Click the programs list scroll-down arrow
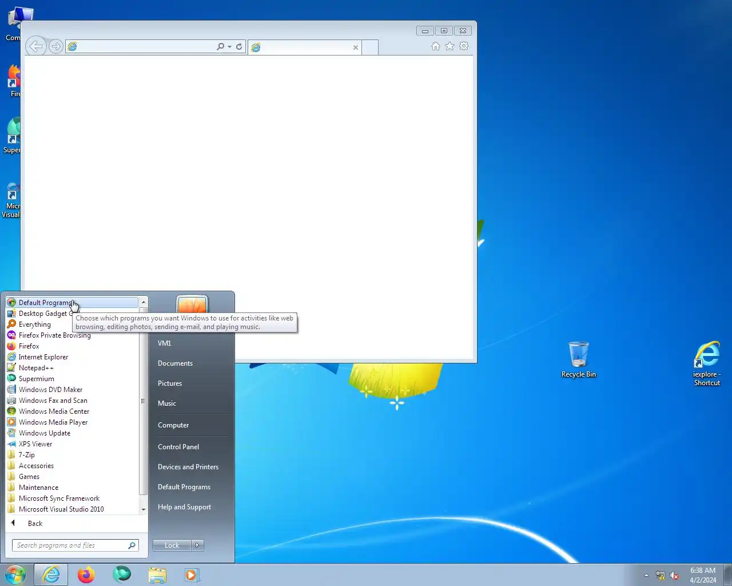 (144, 509)
